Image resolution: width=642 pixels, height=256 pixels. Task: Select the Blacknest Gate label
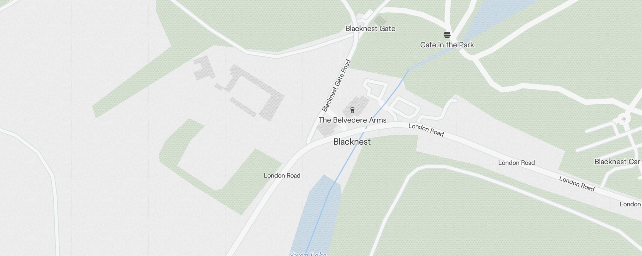[370, 28]
